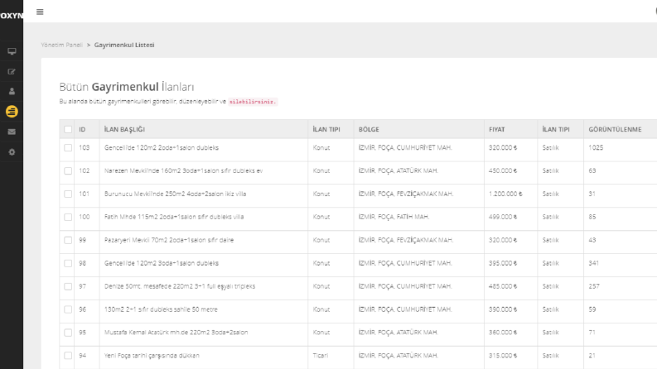Check the box for listing ID 99
Screen dimensions: 657x369
(68, 240)
